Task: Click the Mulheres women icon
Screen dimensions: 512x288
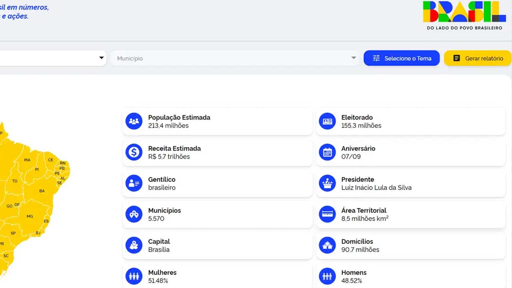Action: [x=134, y=276]
